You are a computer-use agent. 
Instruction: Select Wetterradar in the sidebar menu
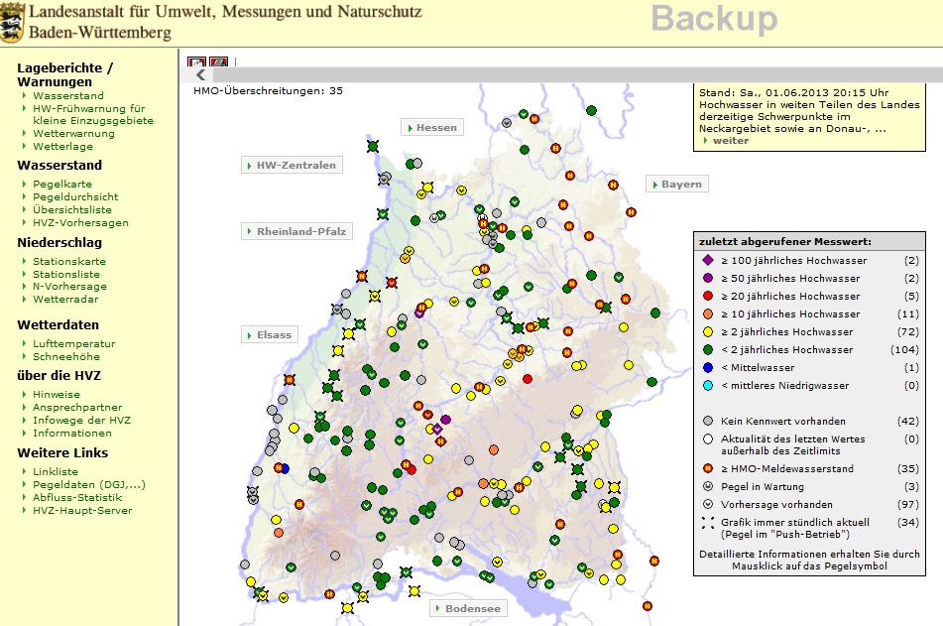pos(65,300)
